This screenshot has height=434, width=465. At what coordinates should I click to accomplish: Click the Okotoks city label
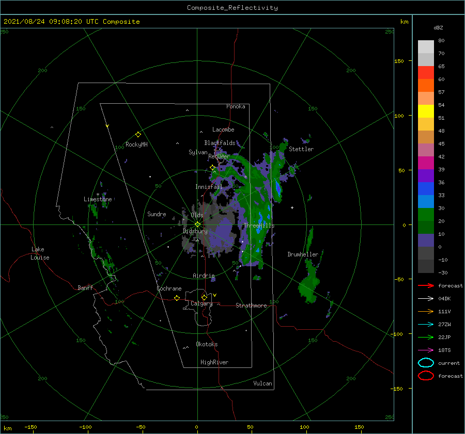tap(207, 344)
